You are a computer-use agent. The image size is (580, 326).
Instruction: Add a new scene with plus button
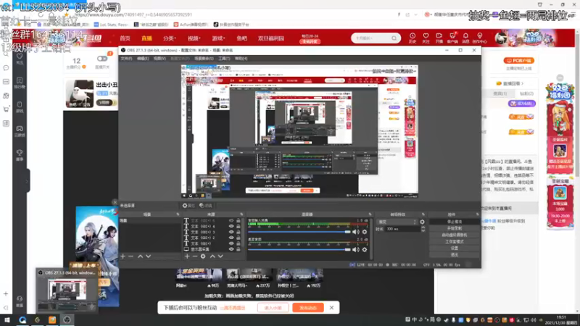[x=123, y=256]
